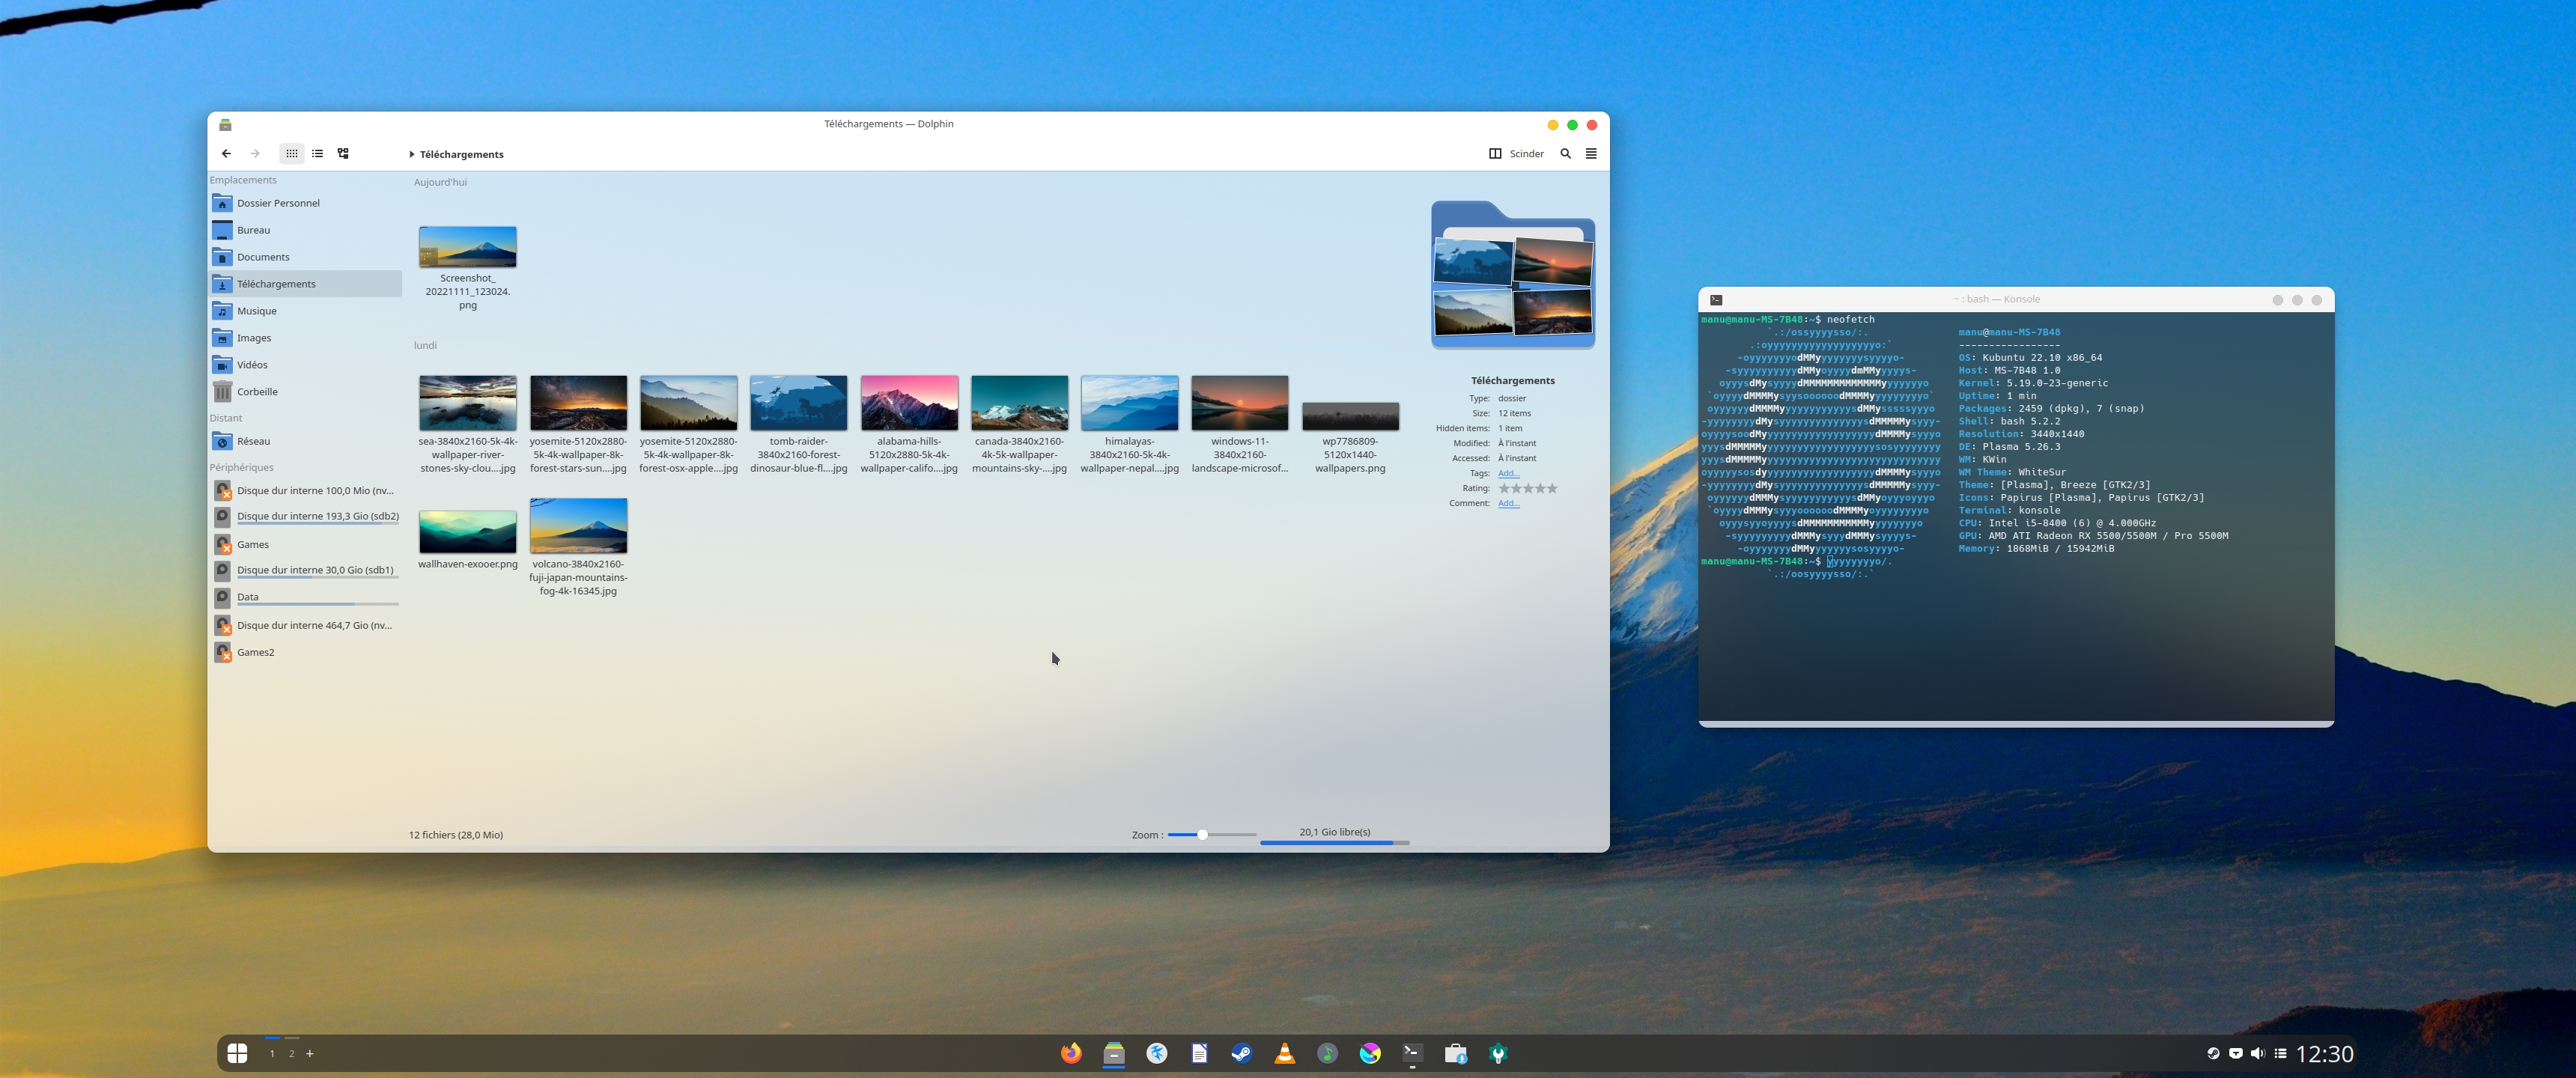Click the Scinder split view button
The width and height of the screenshot is (2576, 1078).
1516,153
